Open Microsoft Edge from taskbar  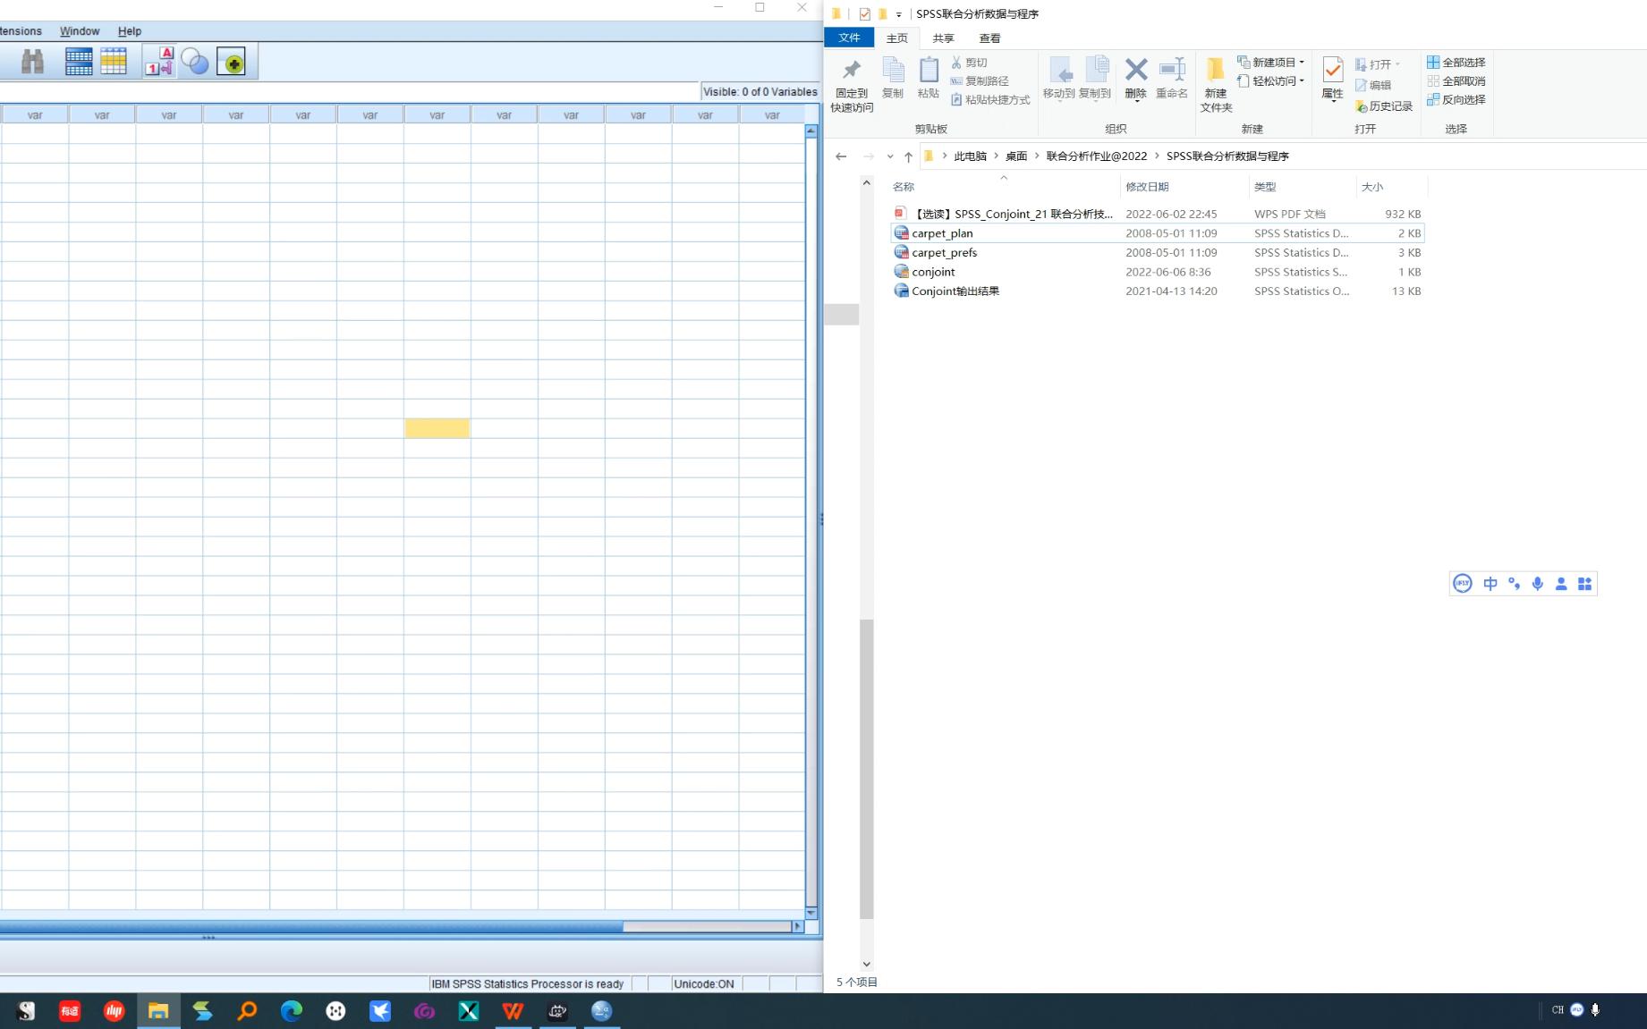click(x=292, y=1011)
